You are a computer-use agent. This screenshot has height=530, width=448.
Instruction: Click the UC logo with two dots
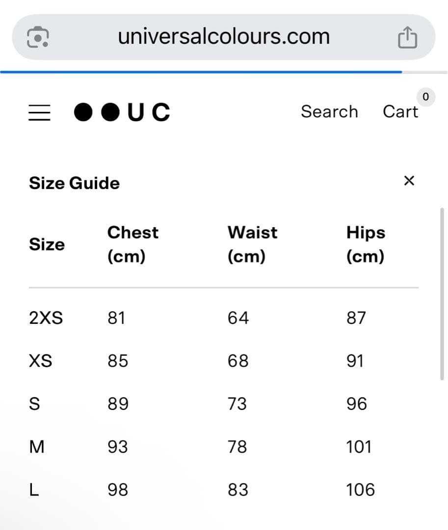point(122,112)
